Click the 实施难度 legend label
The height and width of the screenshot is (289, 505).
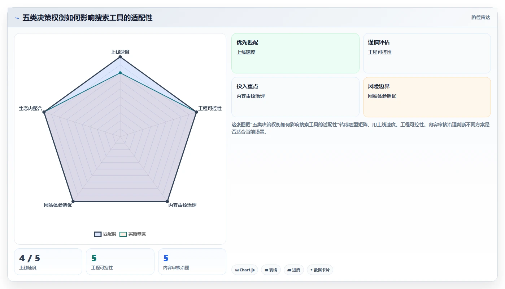click(x=137, y=234)
